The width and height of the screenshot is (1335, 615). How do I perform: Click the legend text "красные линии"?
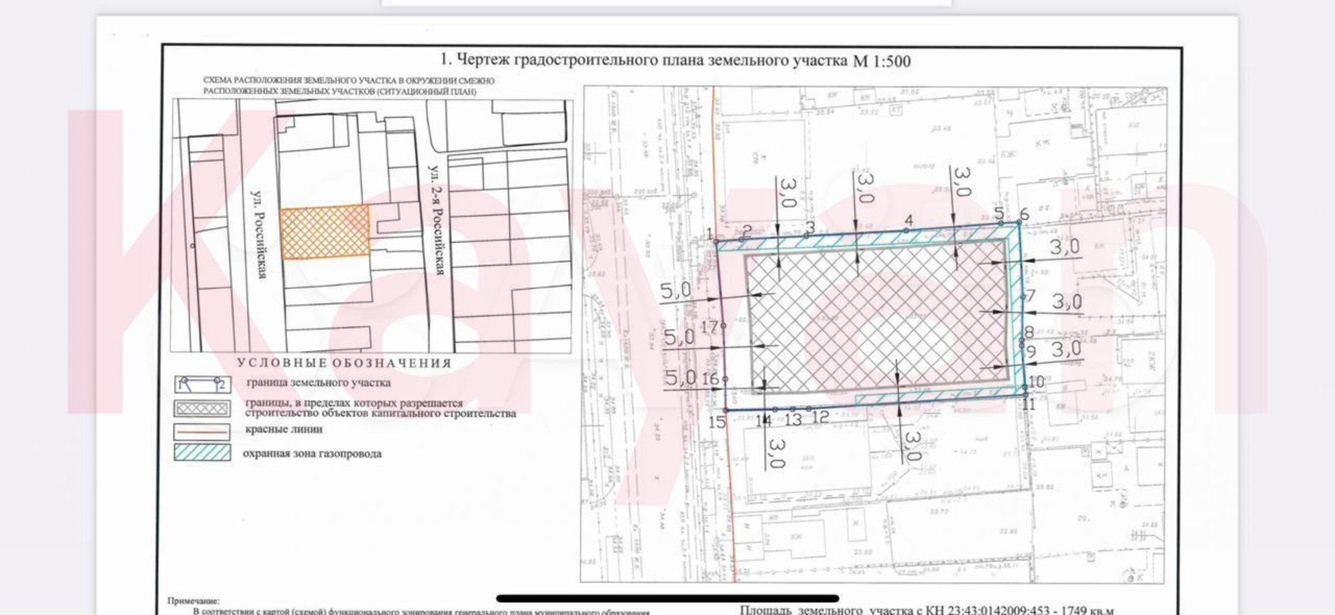click(x=284, y=429)
